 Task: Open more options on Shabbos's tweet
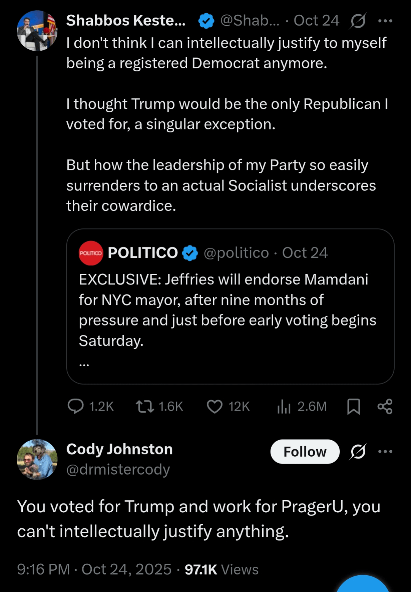point(385,21)
